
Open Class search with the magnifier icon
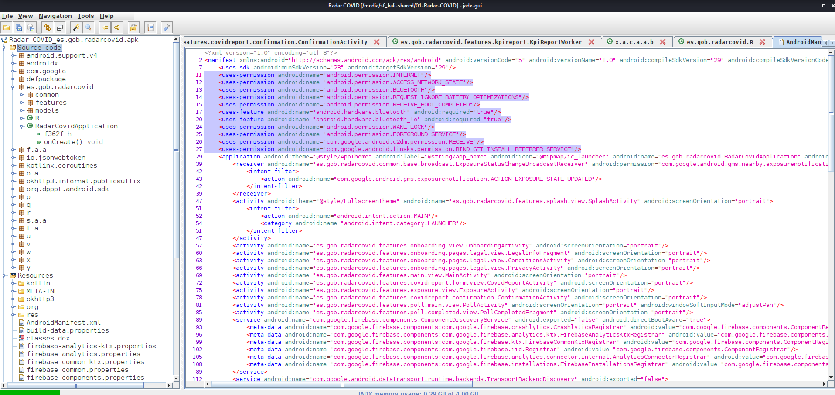pyautogui.click(x=89, y=27)
